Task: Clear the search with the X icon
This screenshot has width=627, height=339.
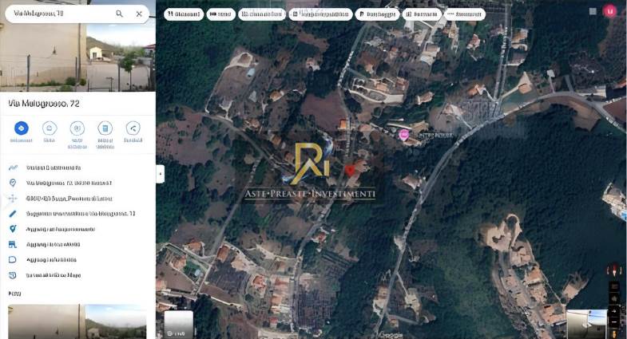Action: (139, 14)
